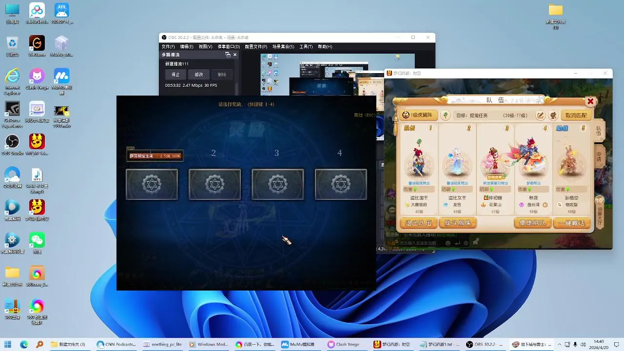Switch to Clash Verge taskbar item
The height and width of the screenshot is (351, 624).
click(346, 344)
